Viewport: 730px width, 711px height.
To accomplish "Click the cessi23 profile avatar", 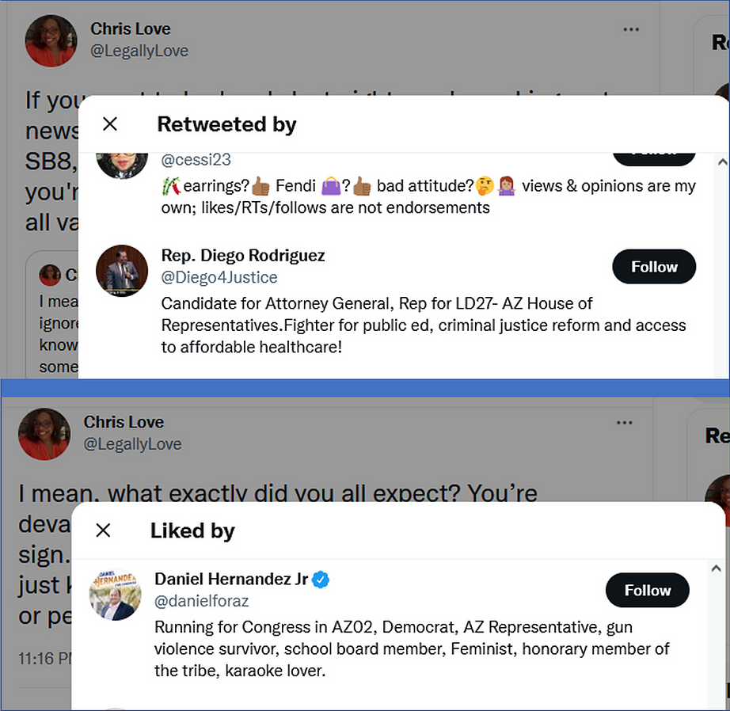I will tap(122, 162).
